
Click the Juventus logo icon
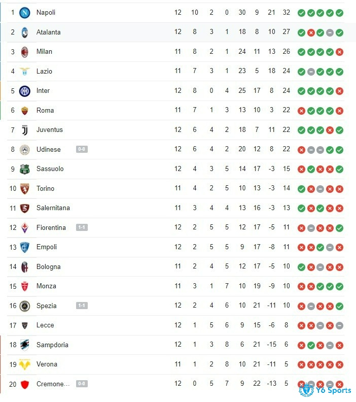(24, 130)
